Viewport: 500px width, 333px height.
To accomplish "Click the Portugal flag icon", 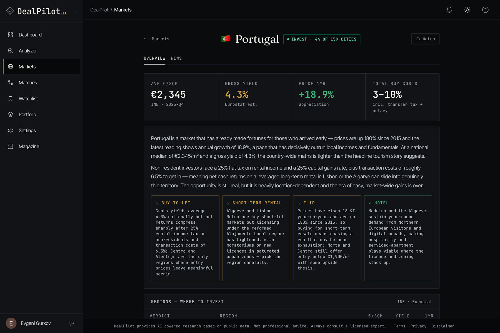I will [x=226, y=39].
